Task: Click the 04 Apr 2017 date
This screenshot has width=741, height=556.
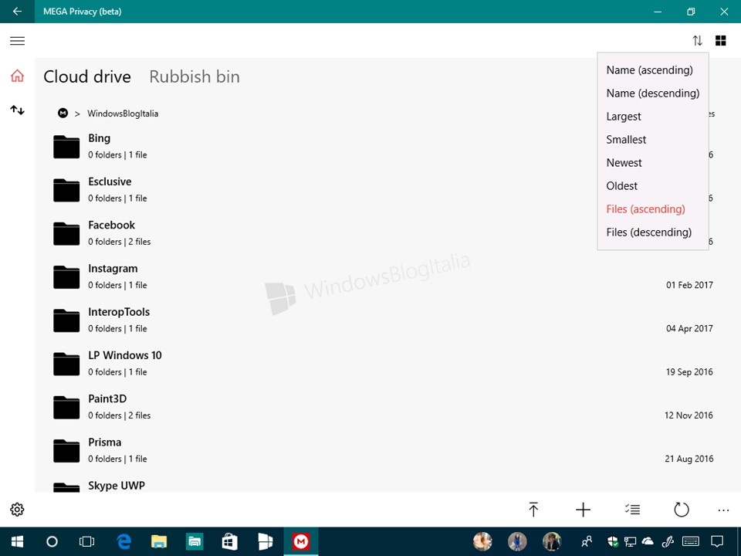Action: 689,329
